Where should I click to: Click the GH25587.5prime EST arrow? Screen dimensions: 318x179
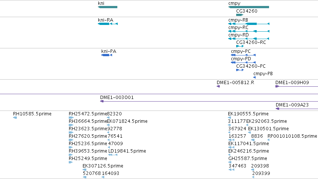229,162
